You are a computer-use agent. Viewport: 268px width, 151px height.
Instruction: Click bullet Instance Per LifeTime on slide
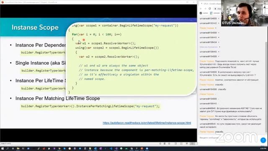pos(41,81)
